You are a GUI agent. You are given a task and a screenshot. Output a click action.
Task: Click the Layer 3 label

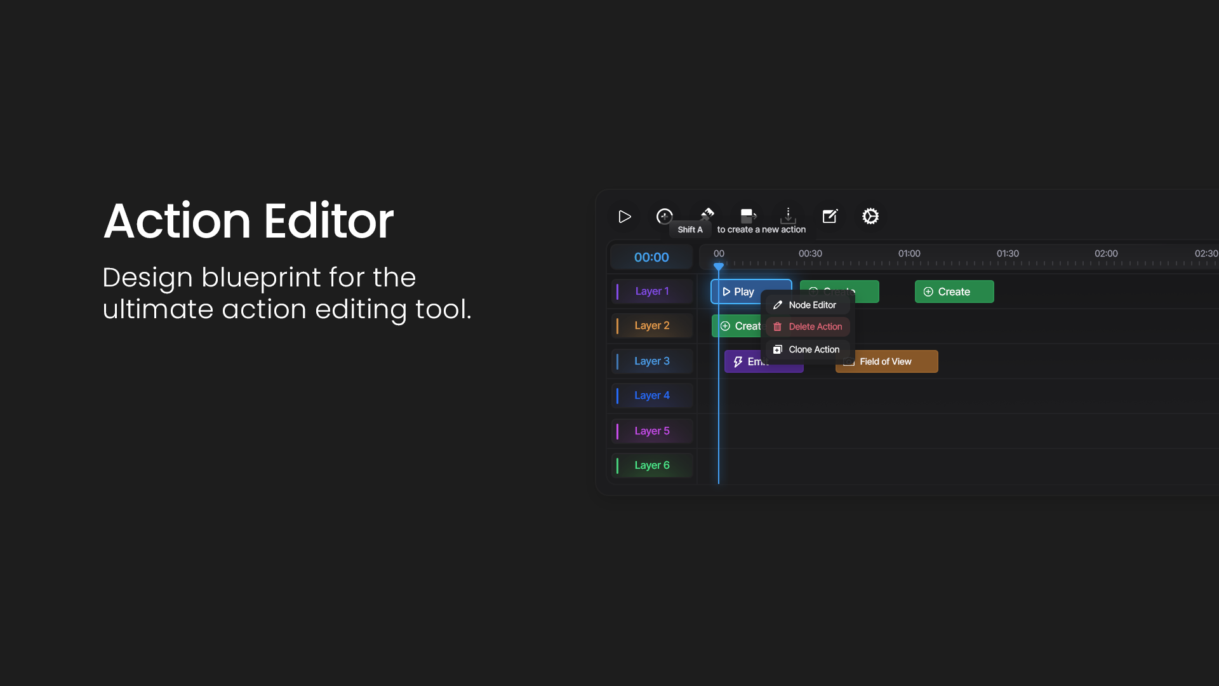click(x=651, y=361)
